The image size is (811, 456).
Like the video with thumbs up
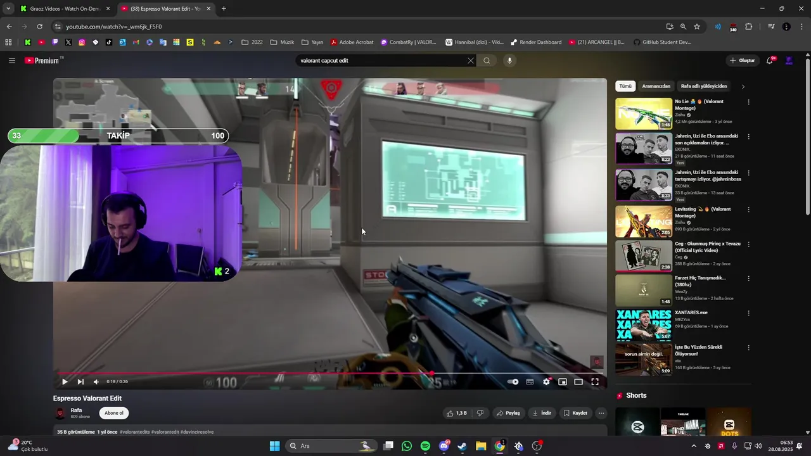(457, 413)
